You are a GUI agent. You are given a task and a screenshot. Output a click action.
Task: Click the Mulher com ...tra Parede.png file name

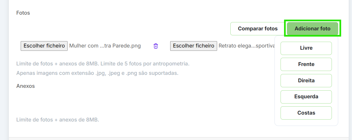(105, 46)
